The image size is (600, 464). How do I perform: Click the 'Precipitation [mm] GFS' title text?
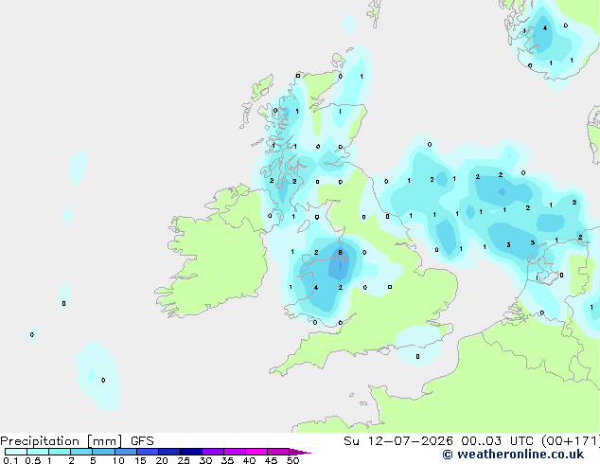77,441
